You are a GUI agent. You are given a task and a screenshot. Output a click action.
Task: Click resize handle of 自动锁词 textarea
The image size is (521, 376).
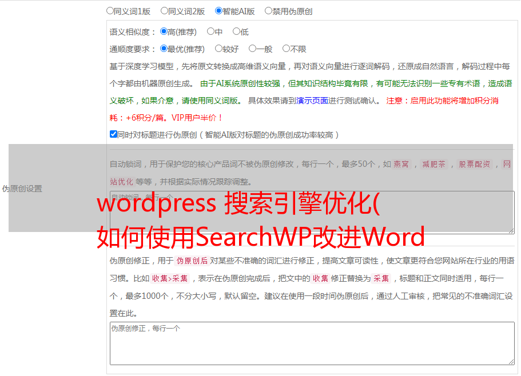(x=511, y=231)
